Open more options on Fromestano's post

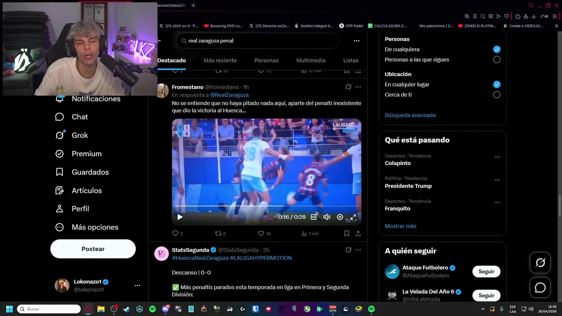pos(358,87)
